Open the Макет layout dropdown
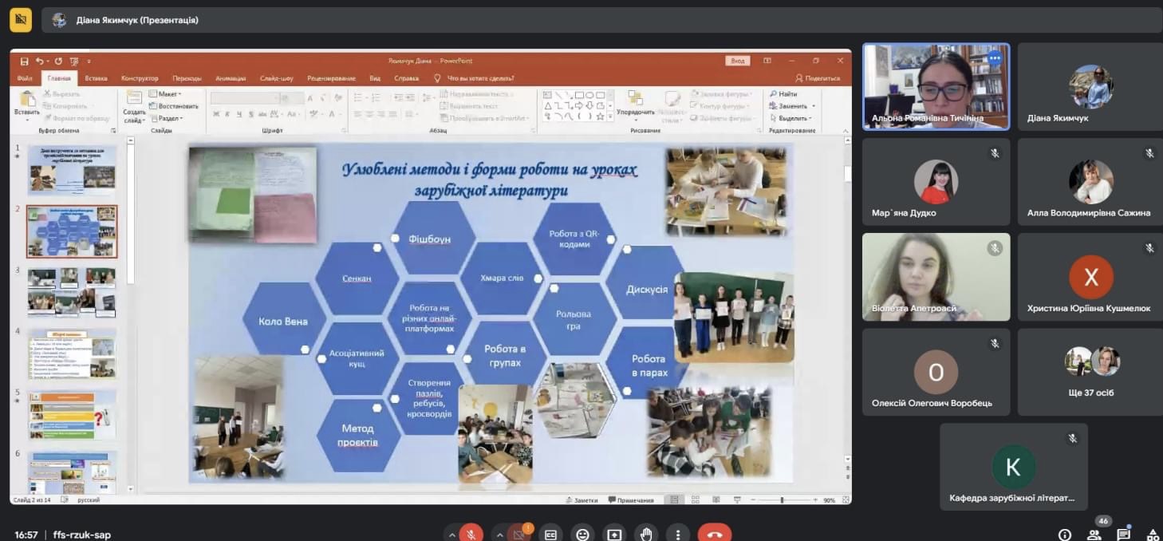Image resolution: width=1163 pixels, height=541 pixels. coord(166,94)
